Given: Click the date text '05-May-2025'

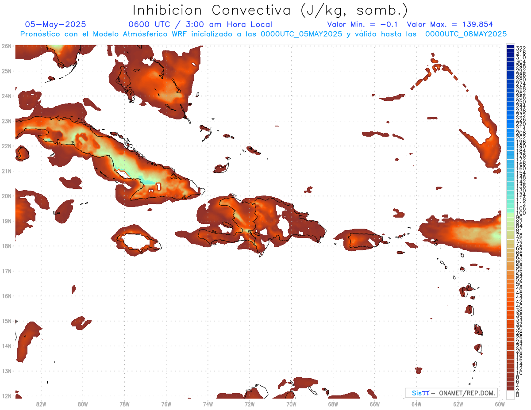Looking at the screenshot, I should [55, 24].
